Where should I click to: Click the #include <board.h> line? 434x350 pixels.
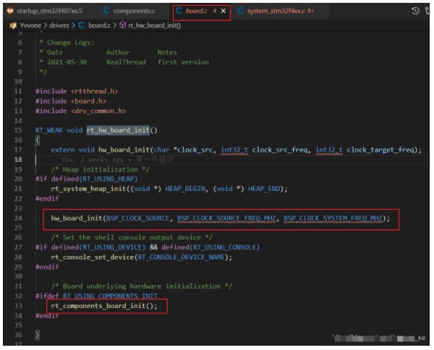71,101
